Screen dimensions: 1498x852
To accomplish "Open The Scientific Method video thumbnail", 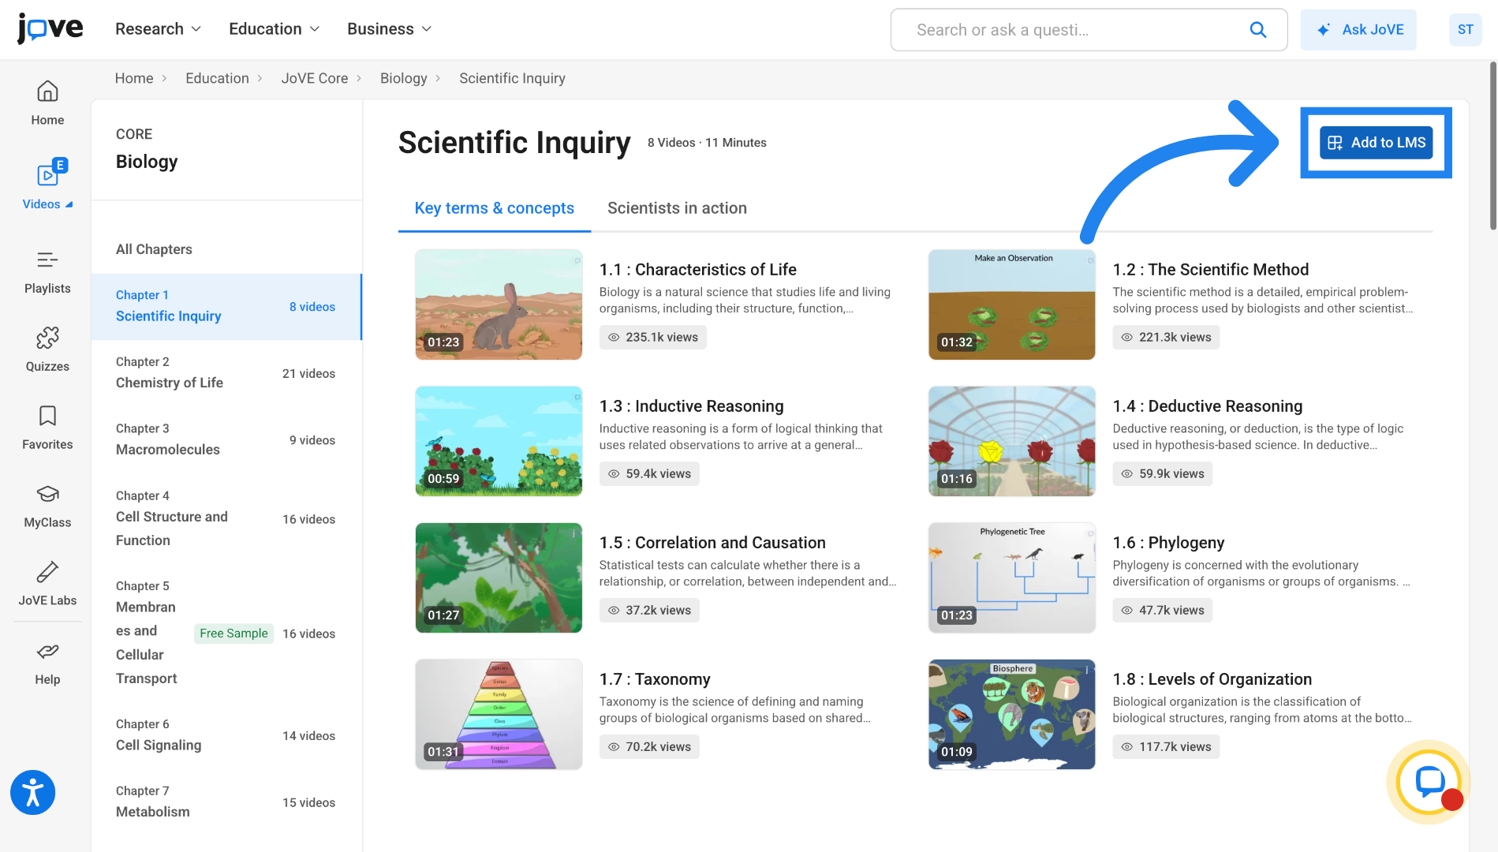I will point(1011,305).
